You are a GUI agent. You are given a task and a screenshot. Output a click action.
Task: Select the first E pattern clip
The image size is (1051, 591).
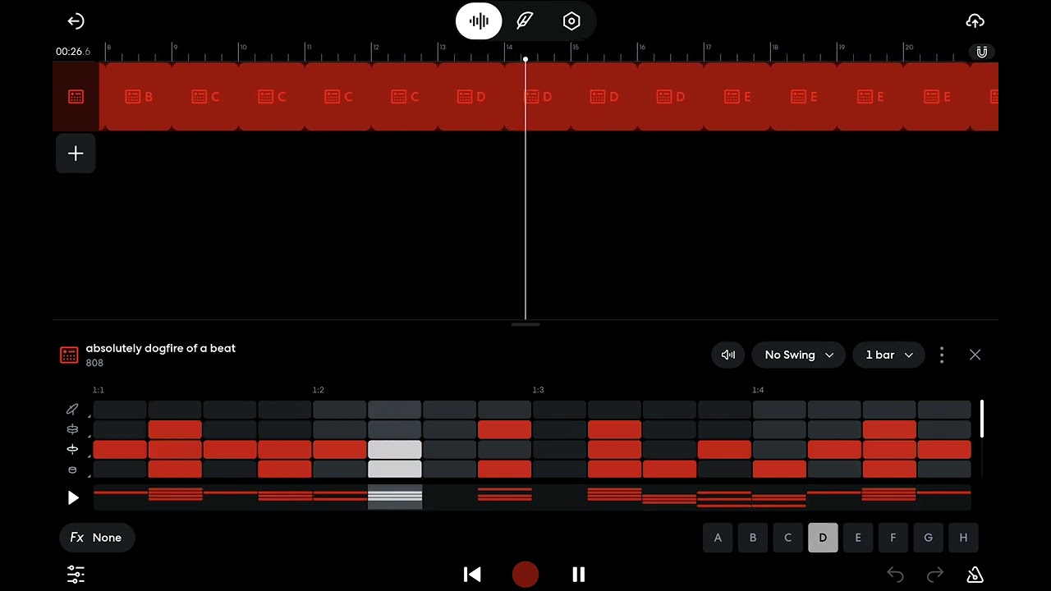737,97
